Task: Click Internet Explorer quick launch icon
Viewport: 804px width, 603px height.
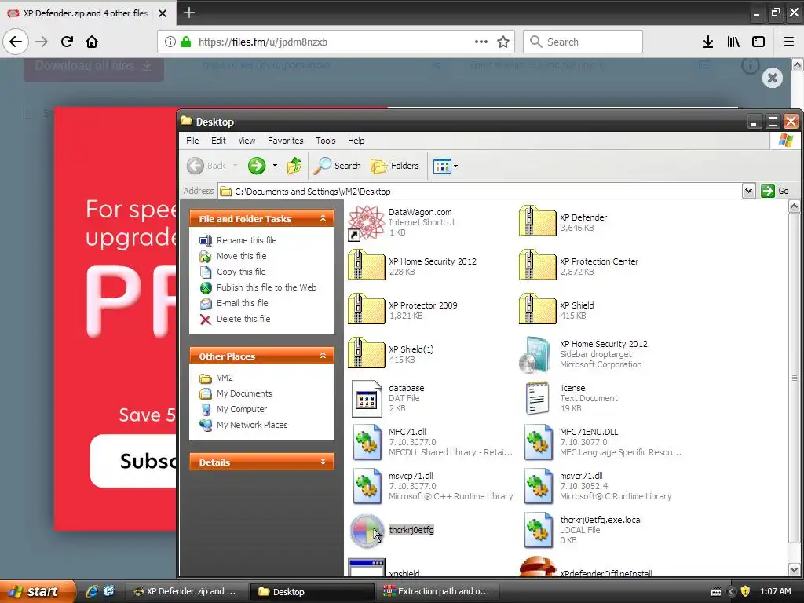Action: 92,591
